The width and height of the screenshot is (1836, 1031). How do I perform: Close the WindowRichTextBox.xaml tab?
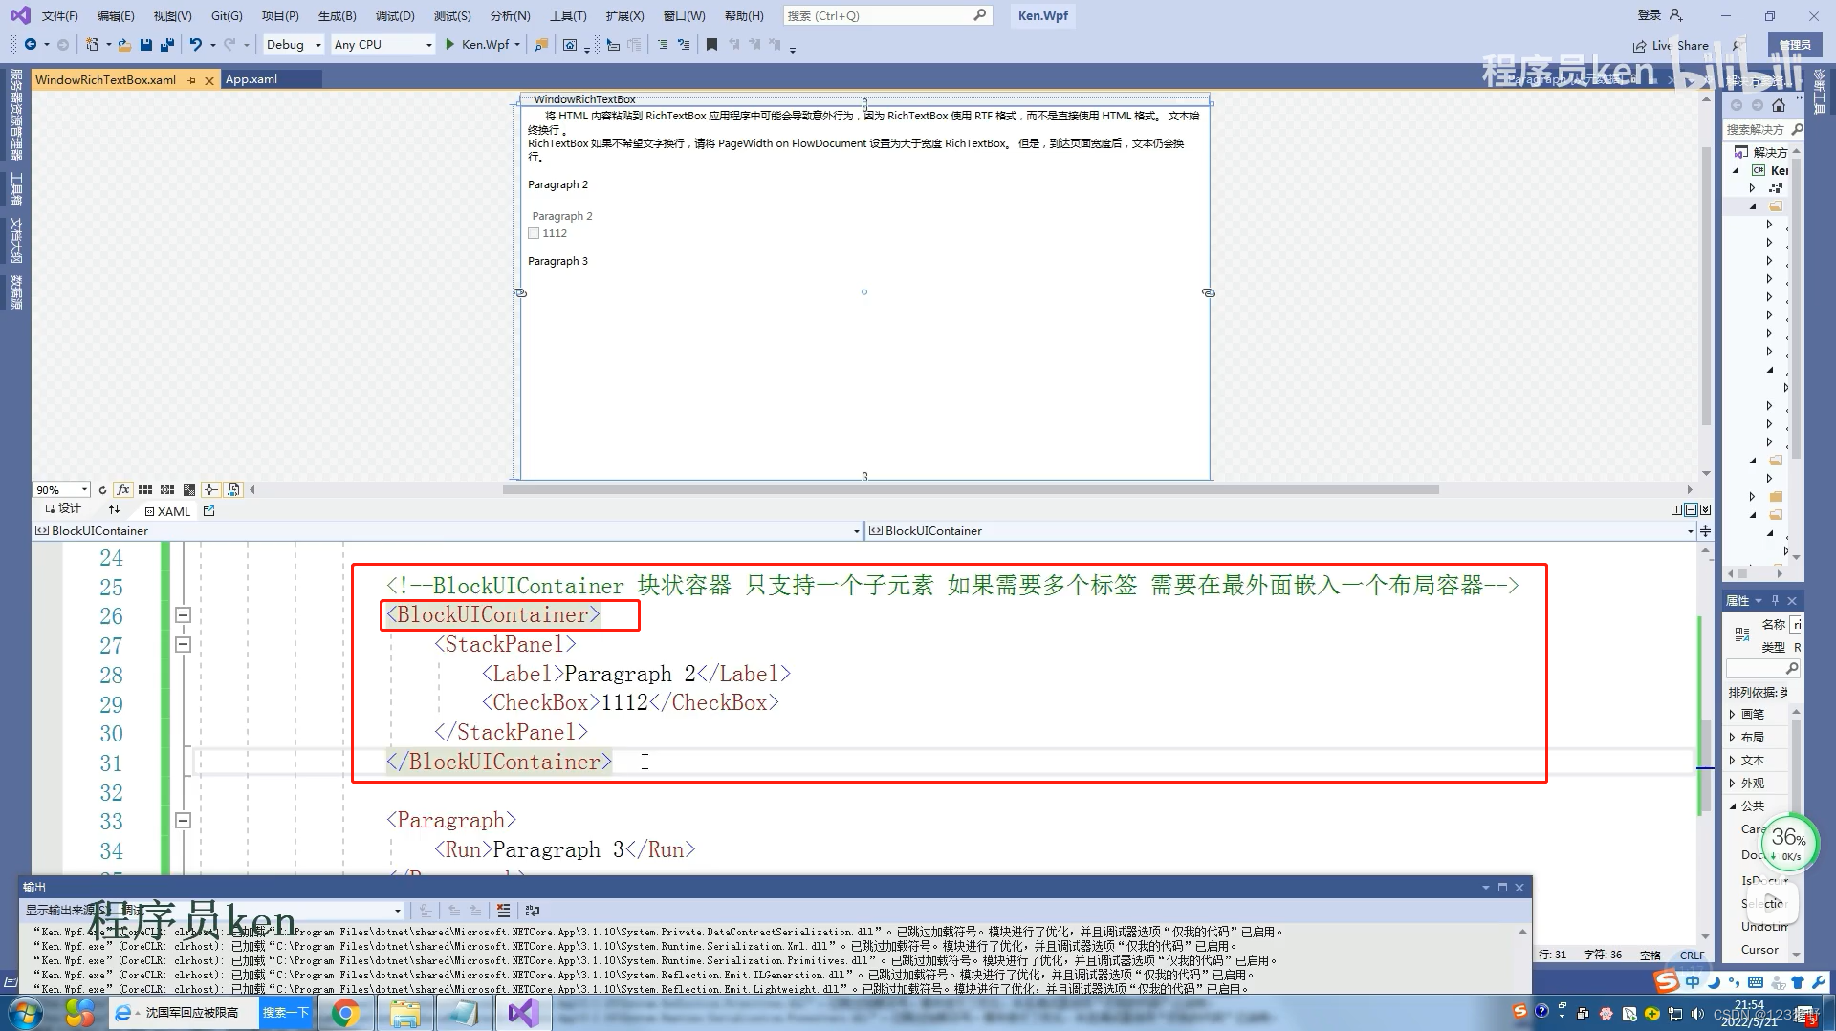[x=209, y=80]
